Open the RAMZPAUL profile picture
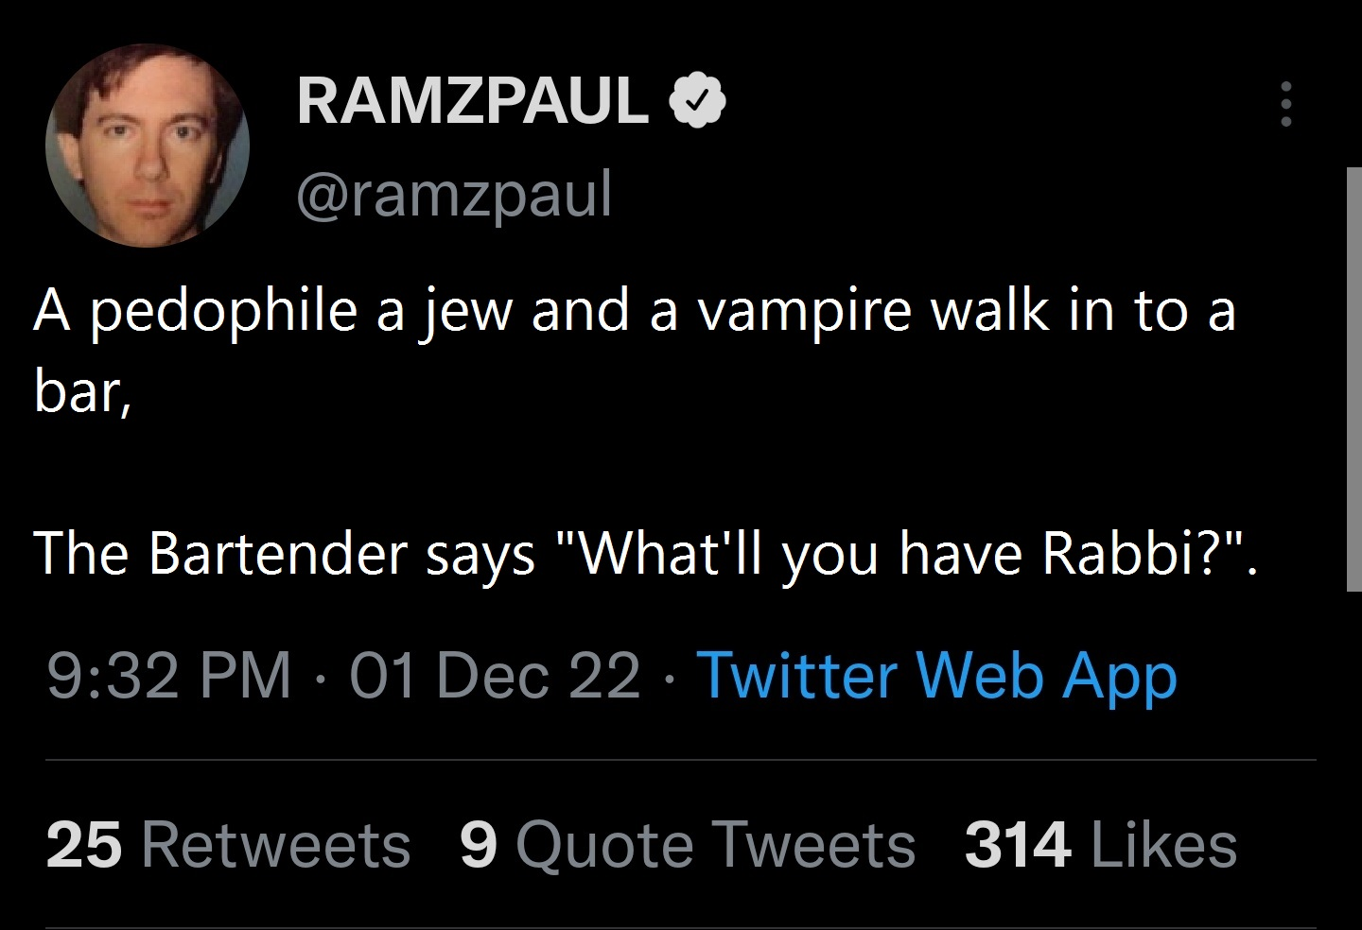The image size is (1362, 930). click(x=148, y=146)
